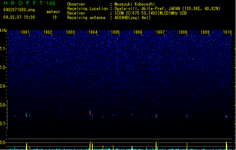Click the yellow intensity peak below 1801
The height and width of the screenshot is (150, 236).
click(x=27, y=146)
